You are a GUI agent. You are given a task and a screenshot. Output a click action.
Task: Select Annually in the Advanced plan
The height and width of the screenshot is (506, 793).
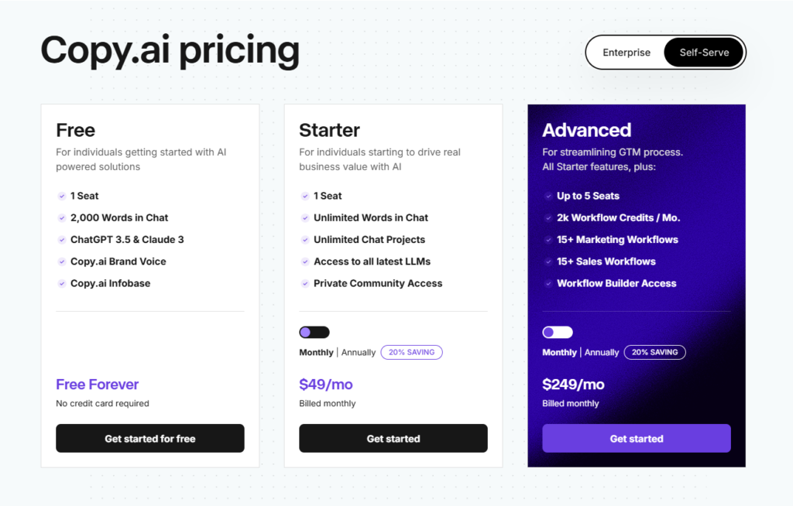[x=601, y=352]
